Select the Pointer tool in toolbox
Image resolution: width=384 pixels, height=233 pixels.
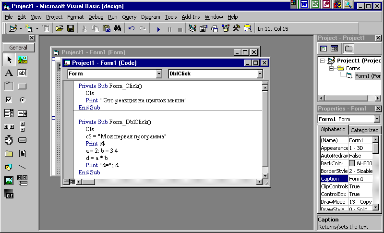[9, 60]
